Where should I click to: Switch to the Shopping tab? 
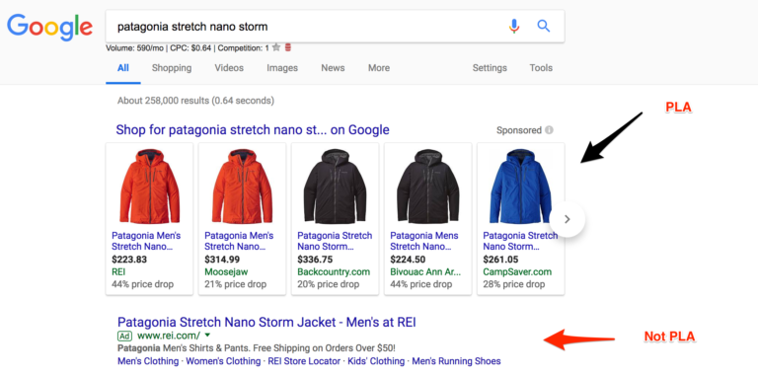[x=172, y=68]
